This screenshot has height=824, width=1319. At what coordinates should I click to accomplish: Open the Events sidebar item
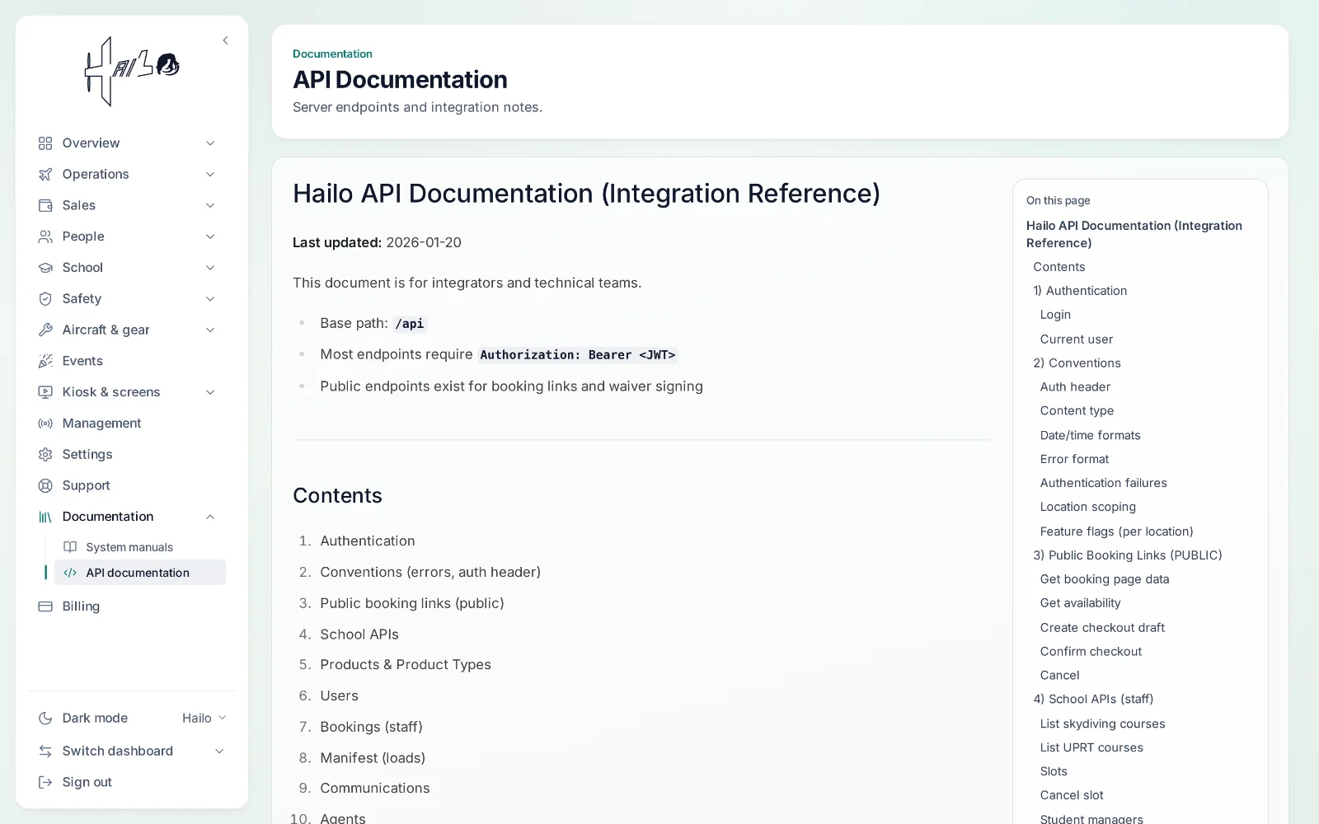pyautogui.click(x=132, y=361)
